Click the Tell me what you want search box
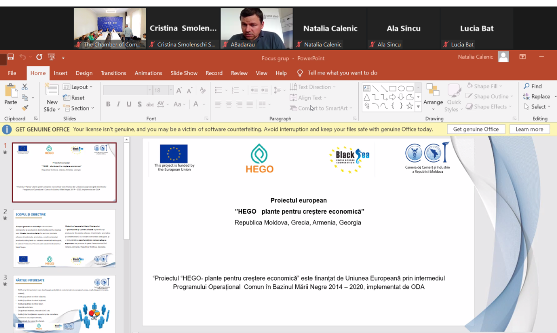557x333 pixels. coord(337,73)
